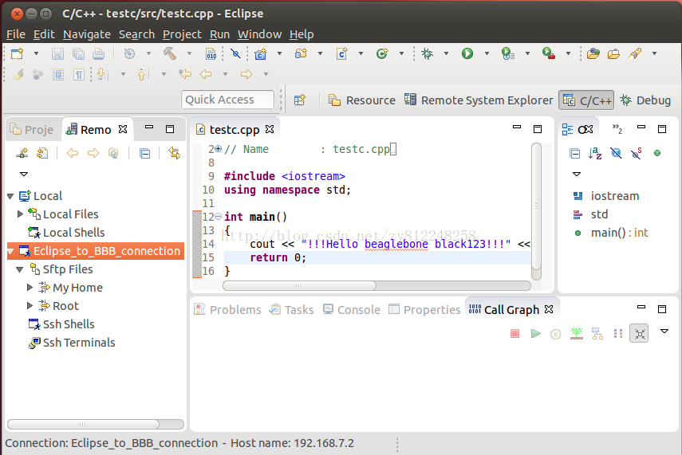This screenshot has width=682, height=455.
Task: Toggle Link with Editor in Remote Systems view
Action: [x=174, y=153]
